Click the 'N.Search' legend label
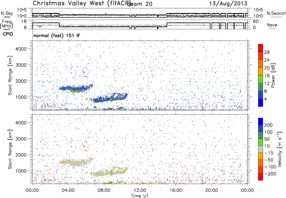Viewport: 286px width, 198px height. pos(276,13)
